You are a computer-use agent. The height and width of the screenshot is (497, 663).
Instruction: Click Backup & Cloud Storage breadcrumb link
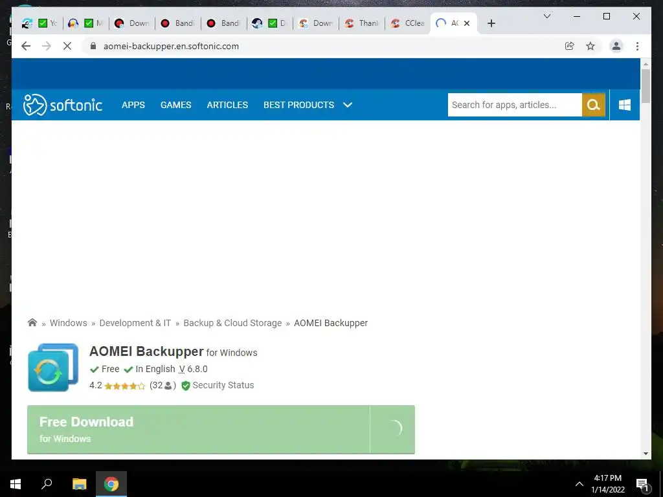point(232,323)
